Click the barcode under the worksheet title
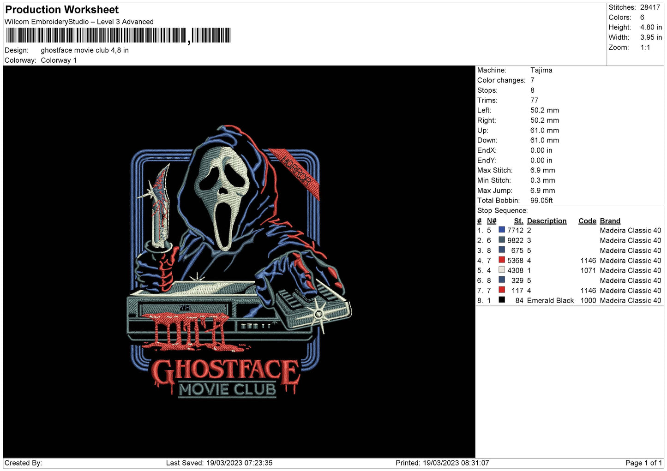This screenshot has height=471, width=667. 118,36
